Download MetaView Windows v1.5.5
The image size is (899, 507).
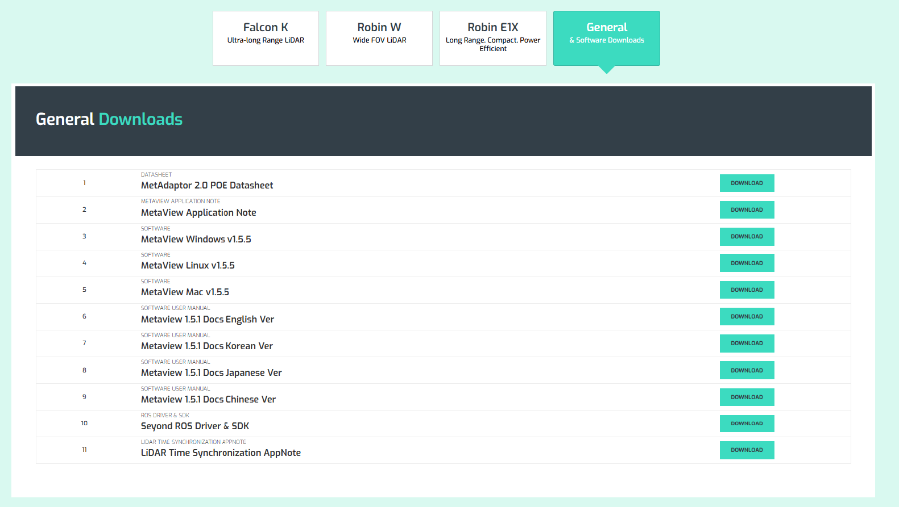(x=747, y=237)
